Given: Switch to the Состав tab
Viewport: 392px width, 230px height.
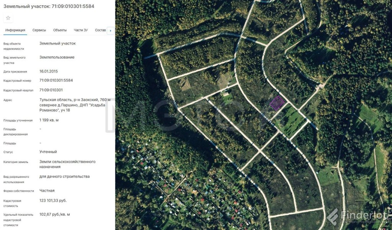Looking at the screenshot, I should pos(100,30).
